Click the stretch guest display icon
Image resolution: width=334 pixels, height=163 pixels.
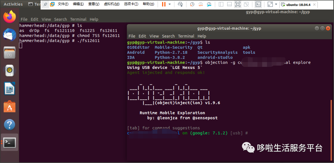270,4
